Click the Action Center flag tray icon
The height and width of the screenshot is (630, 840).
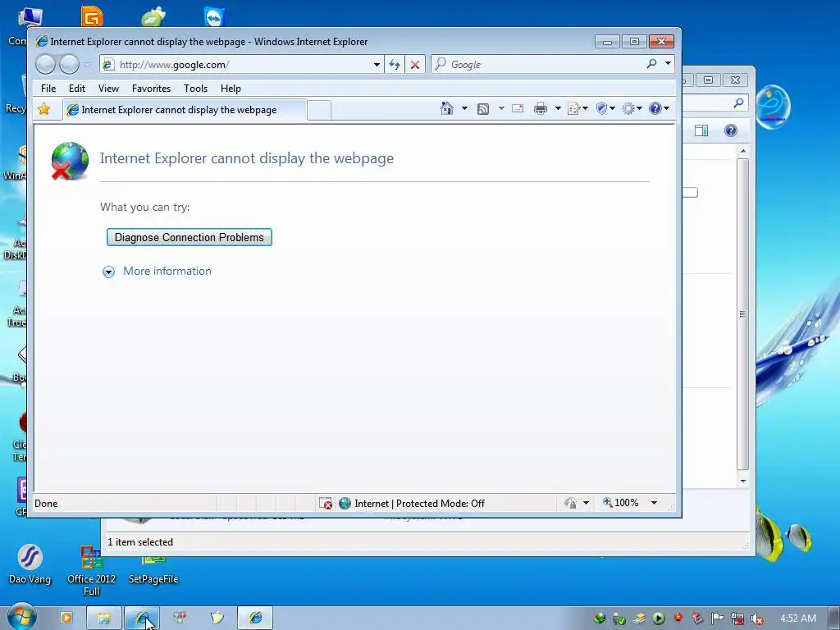717,619
